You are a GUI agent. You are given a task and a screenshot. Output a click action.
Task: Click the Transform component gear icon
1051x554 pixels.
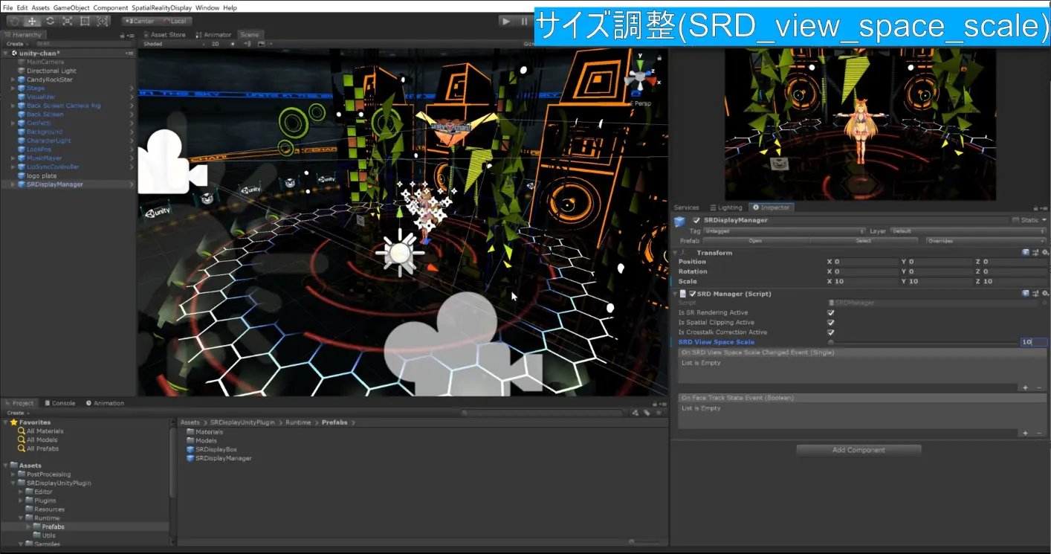(x=1044, y=253)
